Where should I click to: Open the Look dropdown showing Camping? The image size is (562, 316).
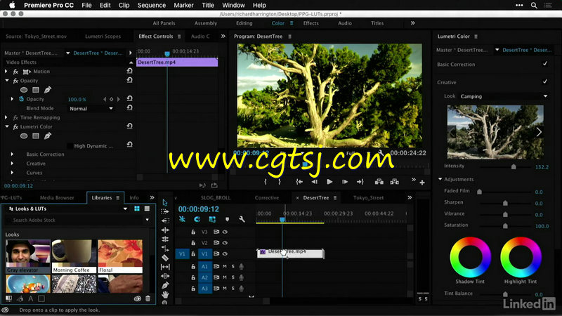pyautogui.click(x=503, y=96)
